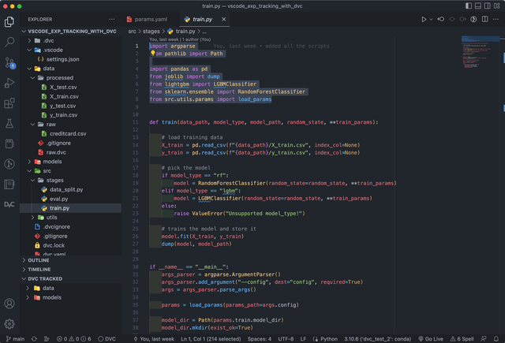Open the Extensions view icon
The image size is (505, 343).
tap(9, 103)
